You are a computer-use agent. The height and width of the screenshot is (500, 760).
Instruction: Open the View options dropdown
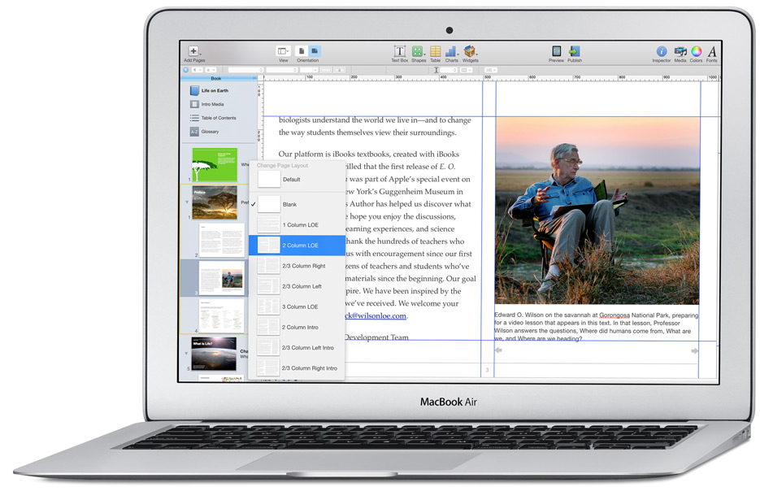click(x=284, y=50)
